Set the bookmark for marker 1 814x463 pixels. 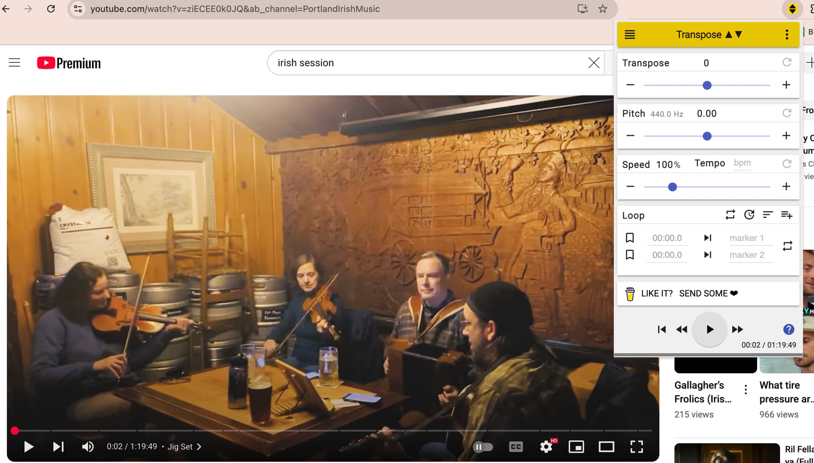(x=630, y=238)
